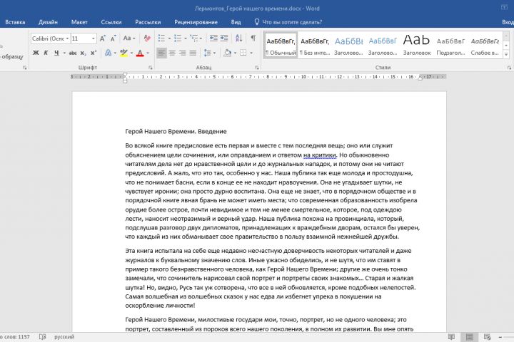The width and height of the screenshot is (514, 342).
Task: Apply the Слабое выделение style
Action: 485,45
